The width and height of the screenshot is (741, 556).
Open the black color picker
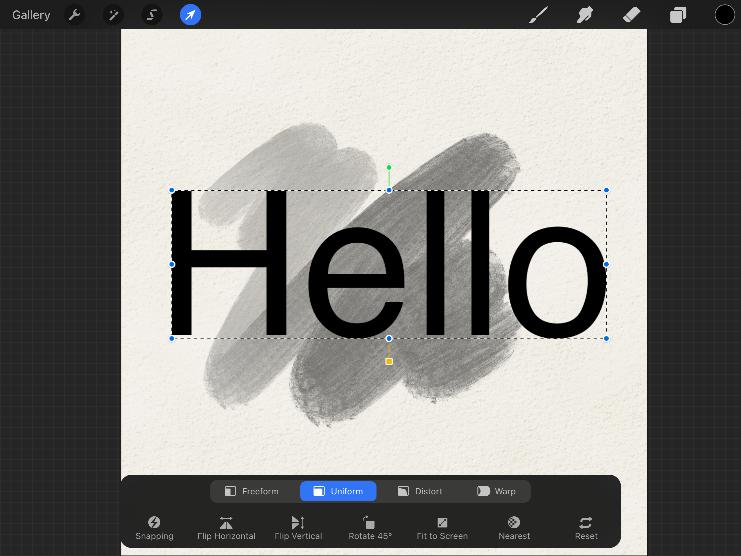(725, 15)
